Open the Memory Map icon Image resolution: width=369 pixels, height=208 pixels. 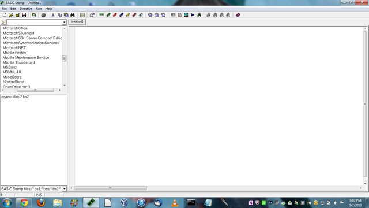point(186,15)
